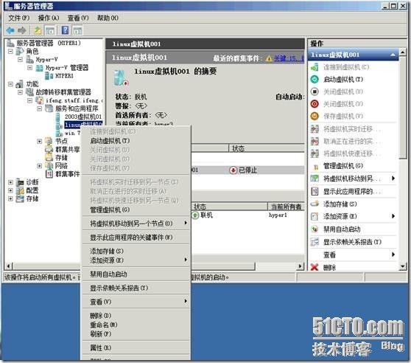The width and height of the screenshot is (411, 363).
Task: Choose 属性(R) in context menu
Action: (136, 348)
